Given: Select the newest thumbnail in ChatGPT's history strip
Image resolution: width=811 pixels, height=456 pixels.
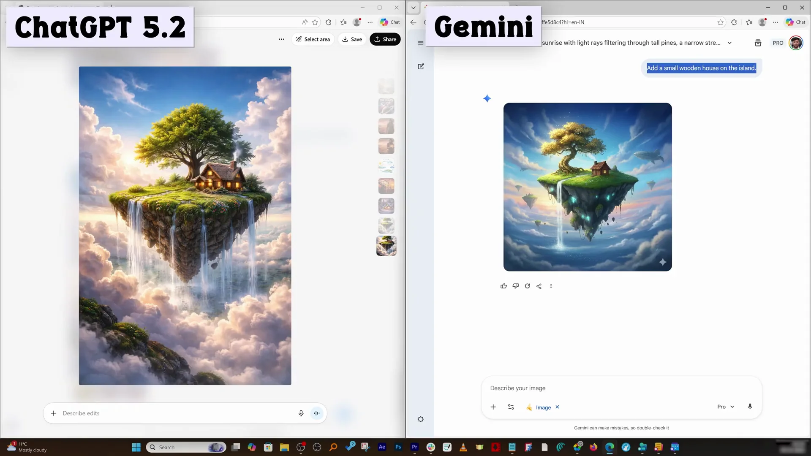Looking at the screenshot, I should [386, 246].
